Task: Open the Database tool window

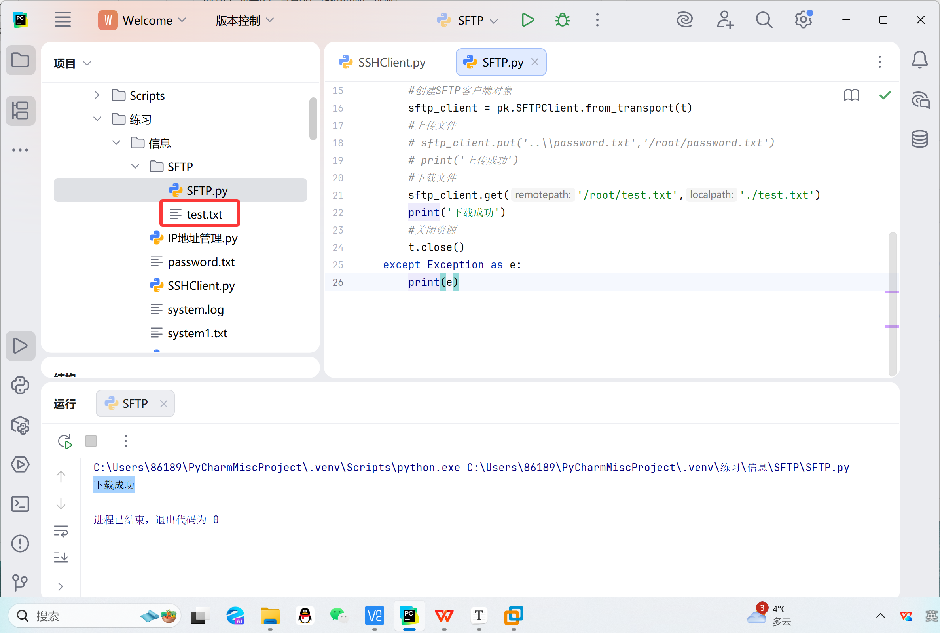Action: pyautogui.click(x=919, y=139)
